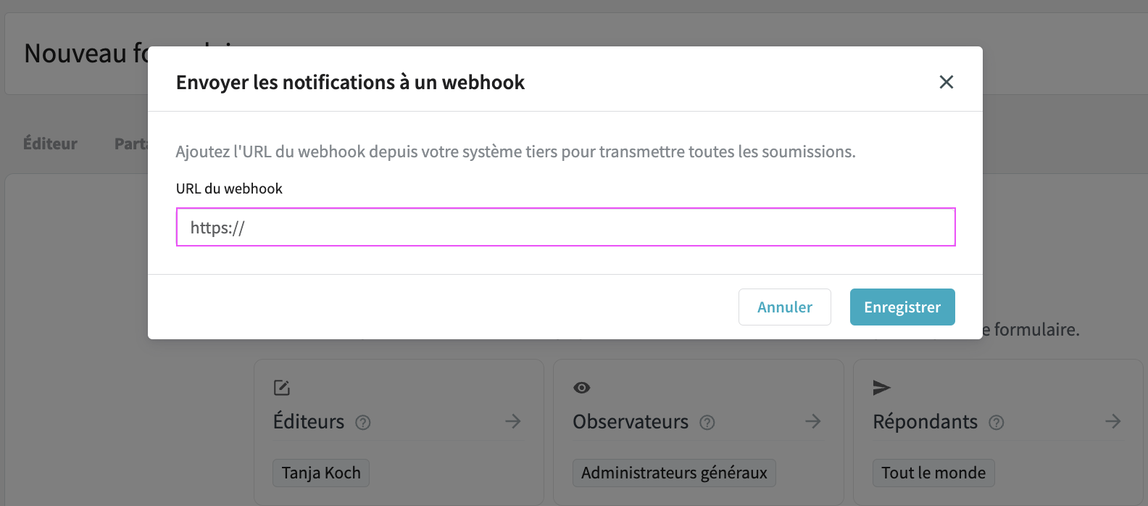This screenshot has height=506, width=1148.
Task: Select the Administrateurs généraux chip
Action: pyautogui.click(x=673, y=473)
